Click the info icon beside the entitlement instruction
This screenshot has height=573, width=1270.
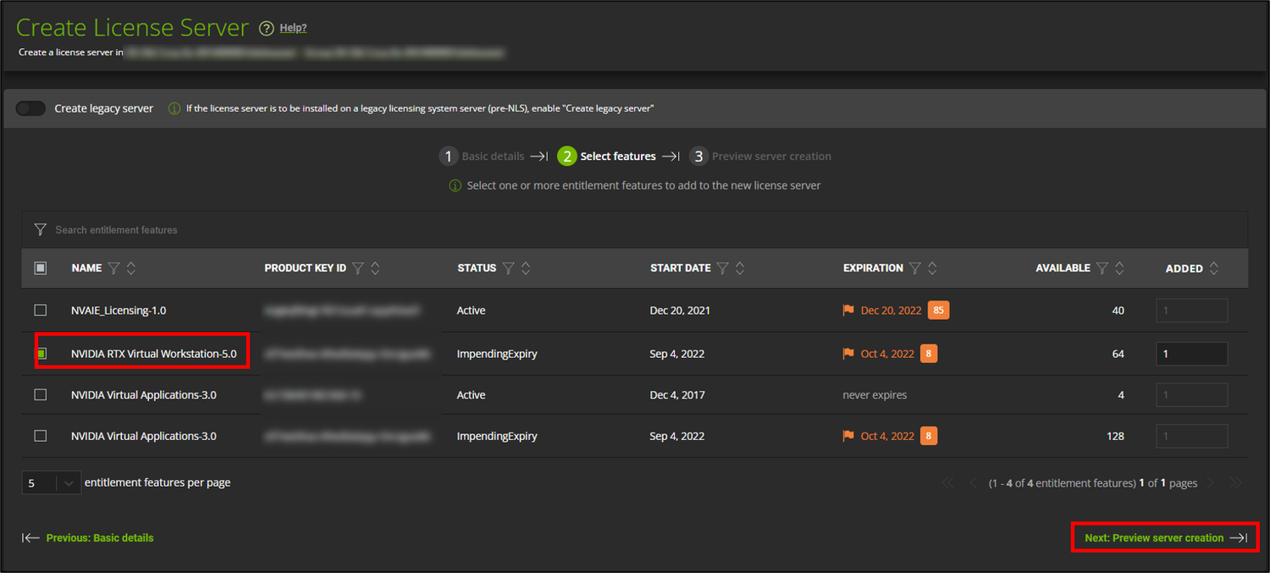pos(456,185)
